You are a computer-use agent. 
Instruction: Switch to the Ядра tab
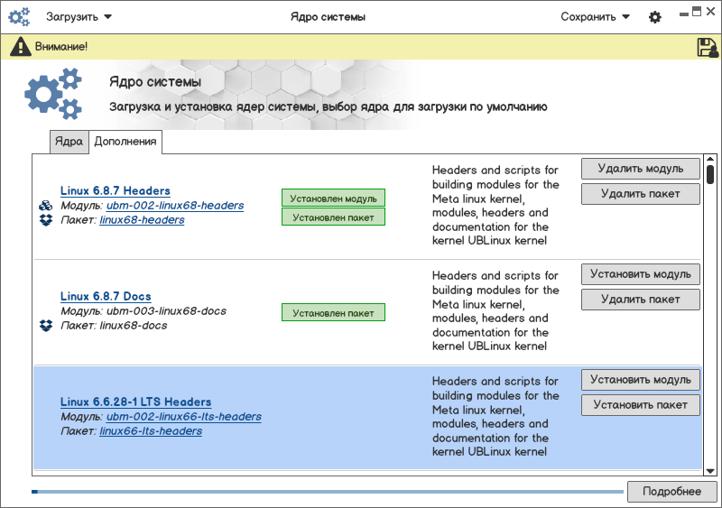coord(69,142)
